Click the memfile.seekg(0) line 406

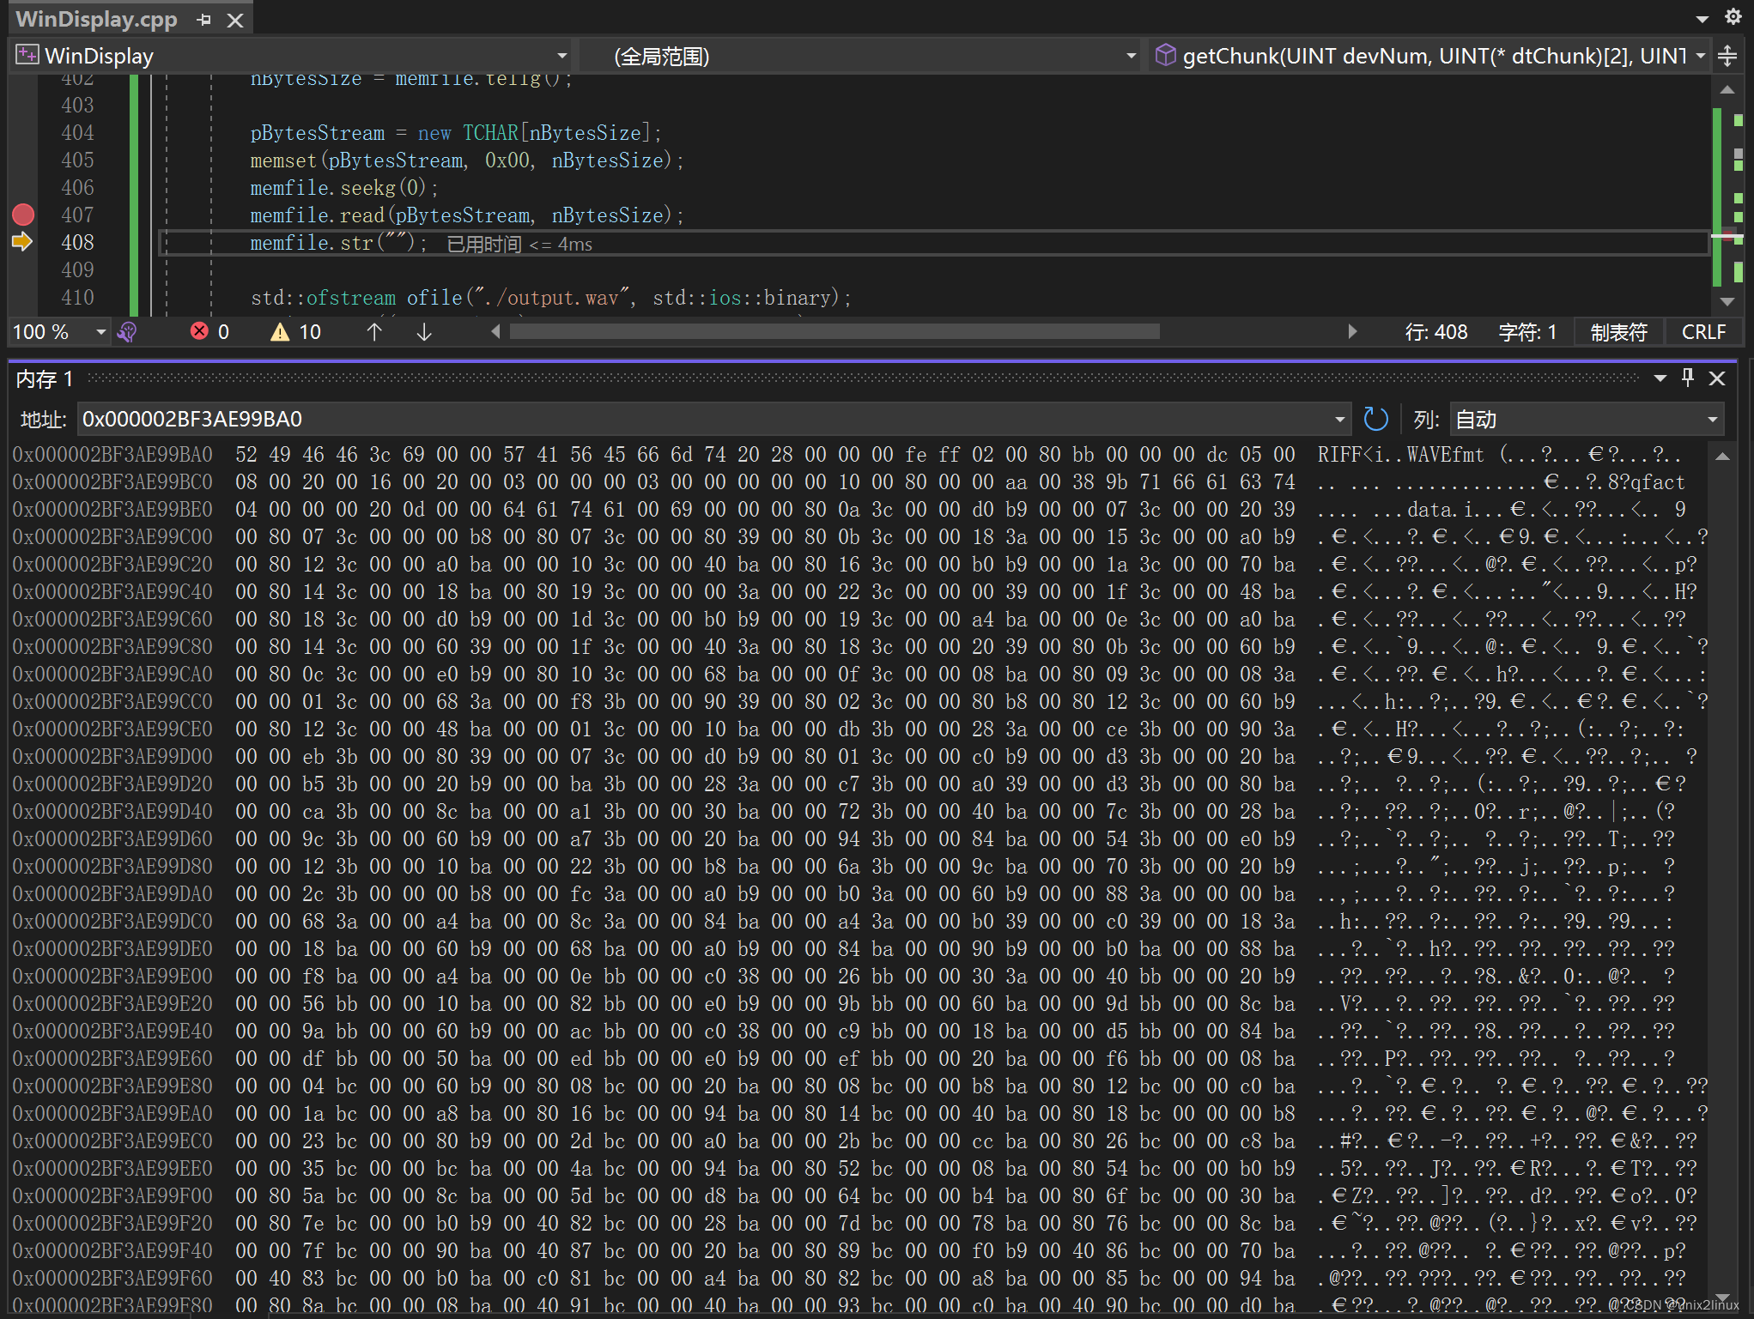344,188
